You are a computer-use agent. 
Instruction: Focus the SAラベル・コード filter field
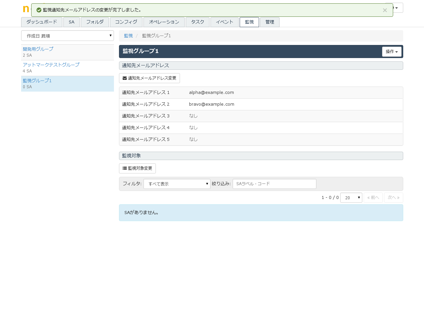[275, 184]
